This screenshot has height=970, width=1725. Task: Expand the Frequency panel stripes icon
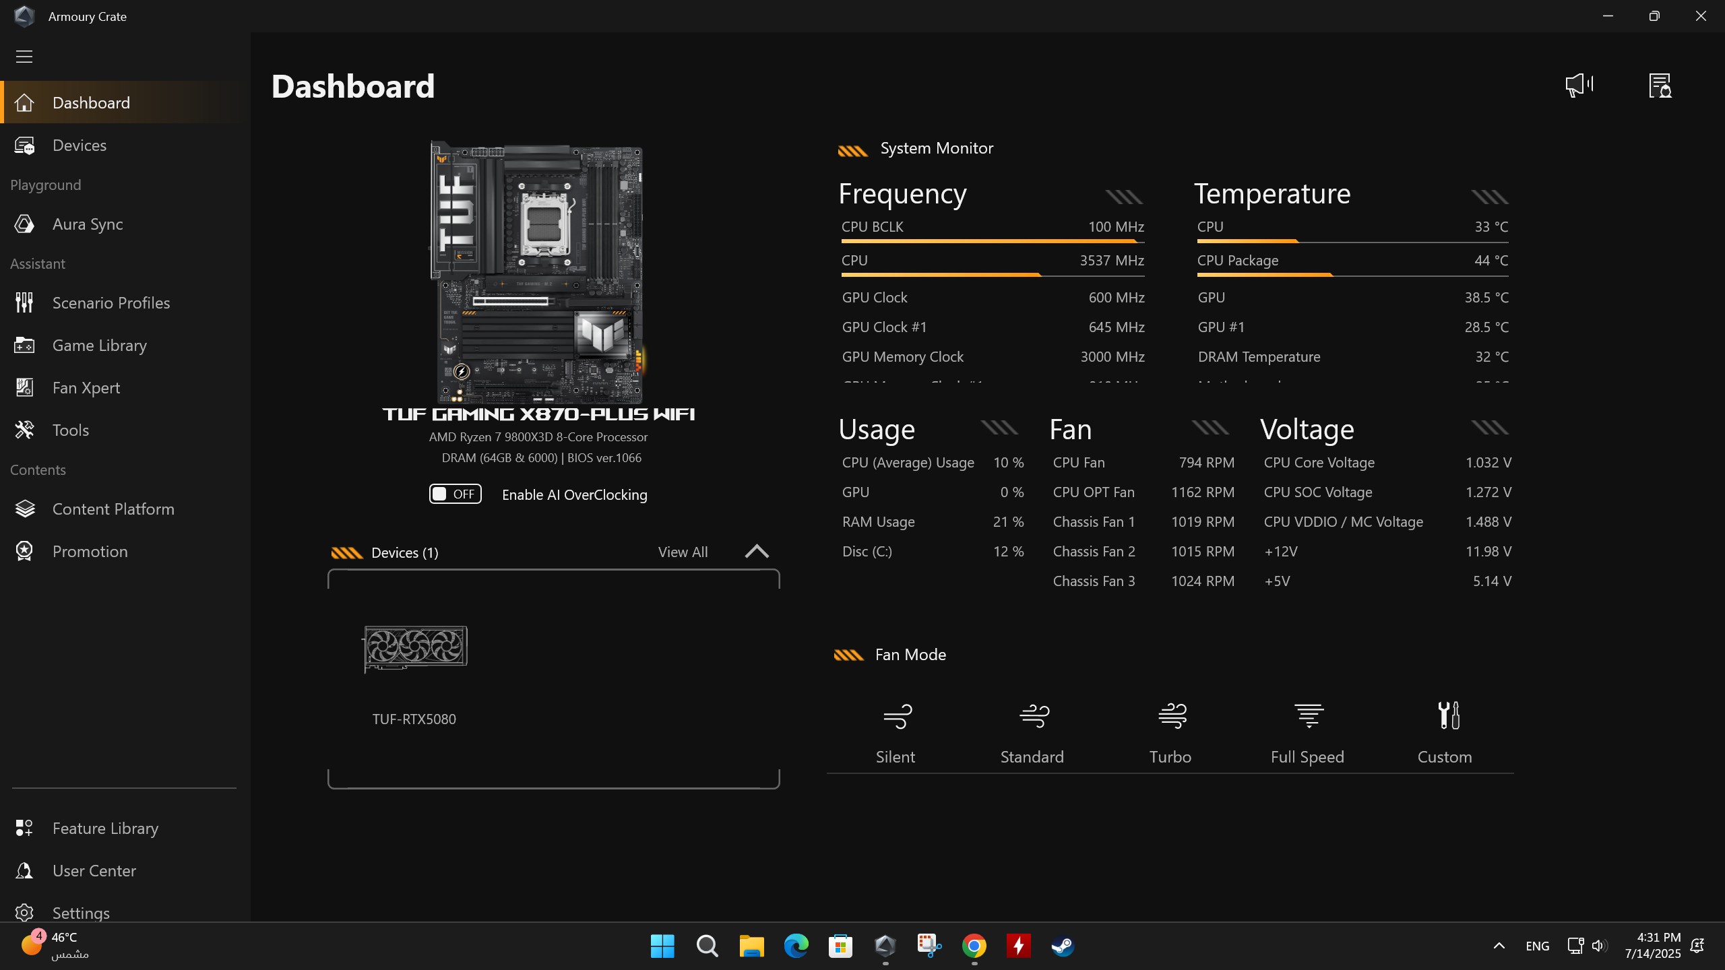(1124, 197)
